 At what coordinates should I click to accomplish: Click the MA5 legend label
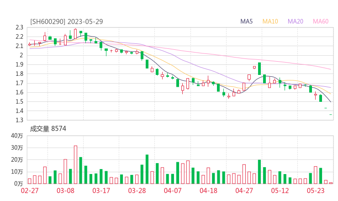click(x=246, y=21)
